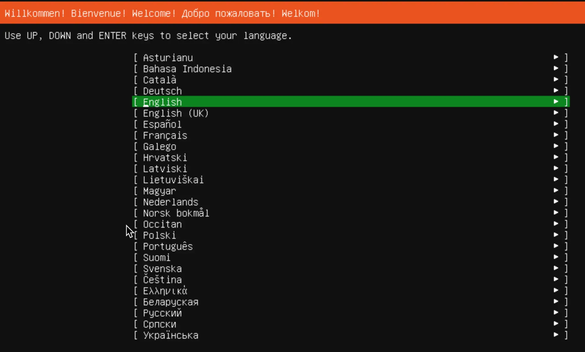Click the arrow beside Bahasa Indonesia
The height and width of the screenshot is (352, 585).
[x=556, y=68]
